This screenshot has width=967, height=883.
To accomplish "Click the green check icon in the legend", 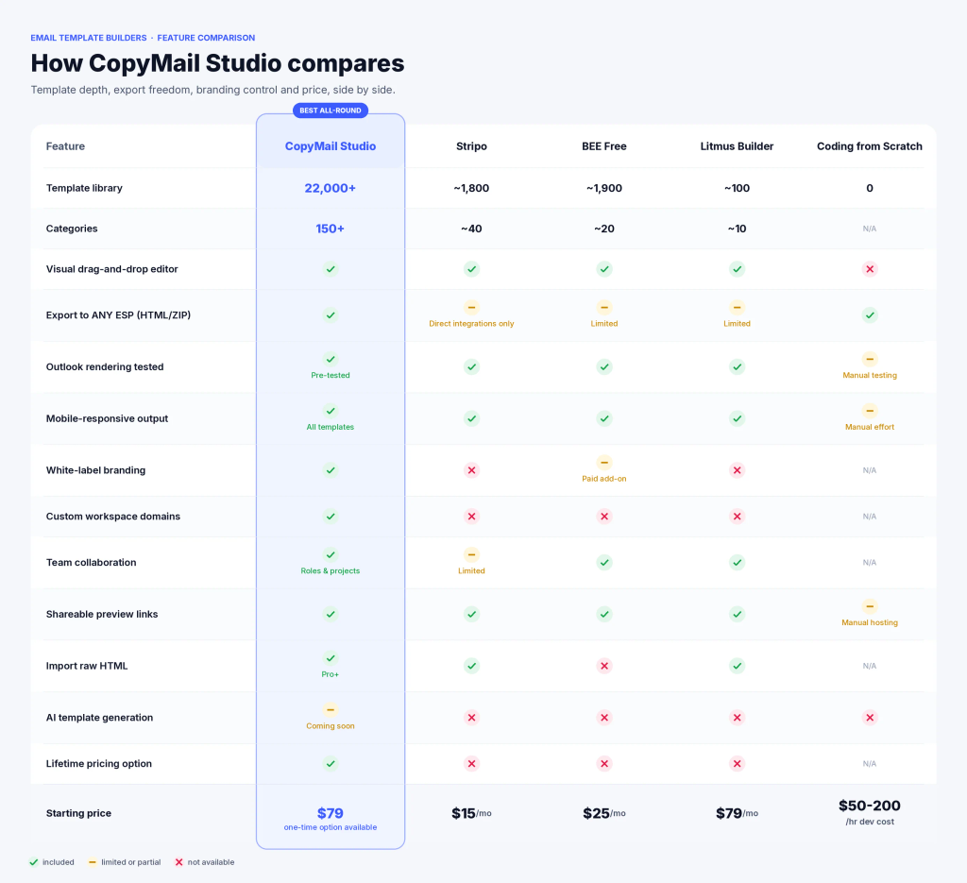I will pos(34,862).
